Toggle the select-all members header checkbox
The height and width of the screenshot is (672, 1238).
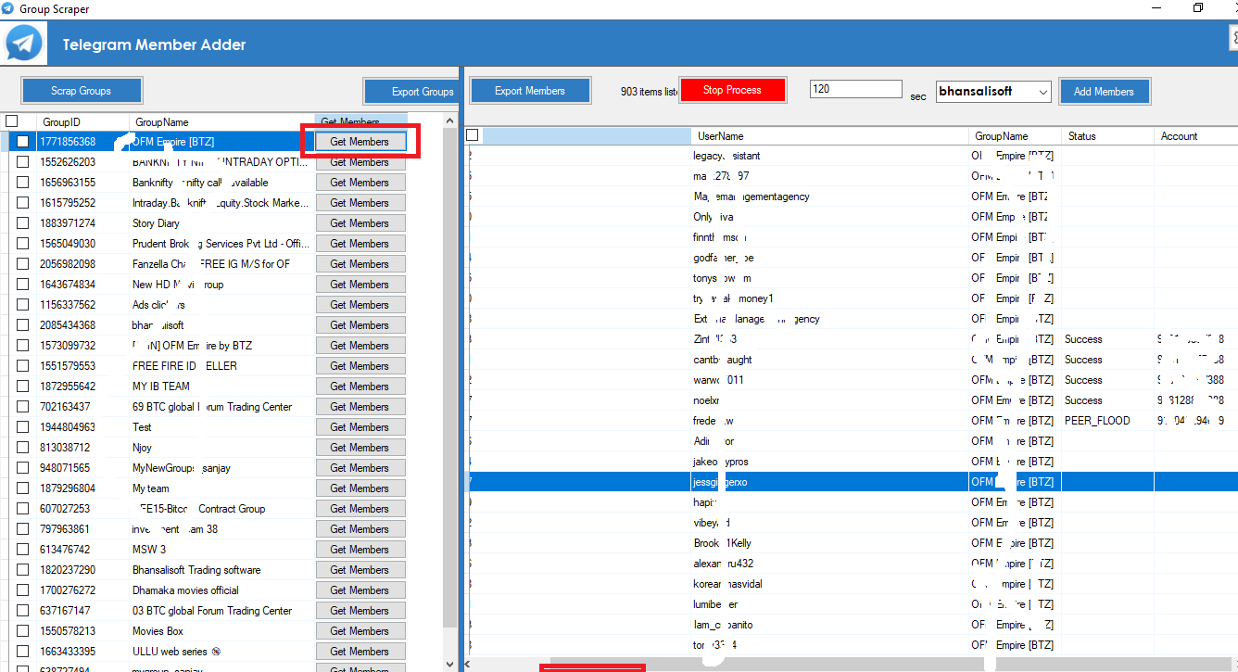point(473,135)
